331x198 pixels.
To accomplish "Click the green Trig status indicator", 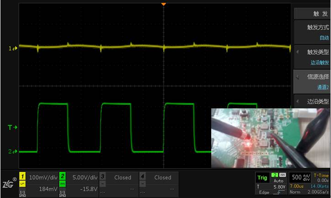I will click(262, 178).
